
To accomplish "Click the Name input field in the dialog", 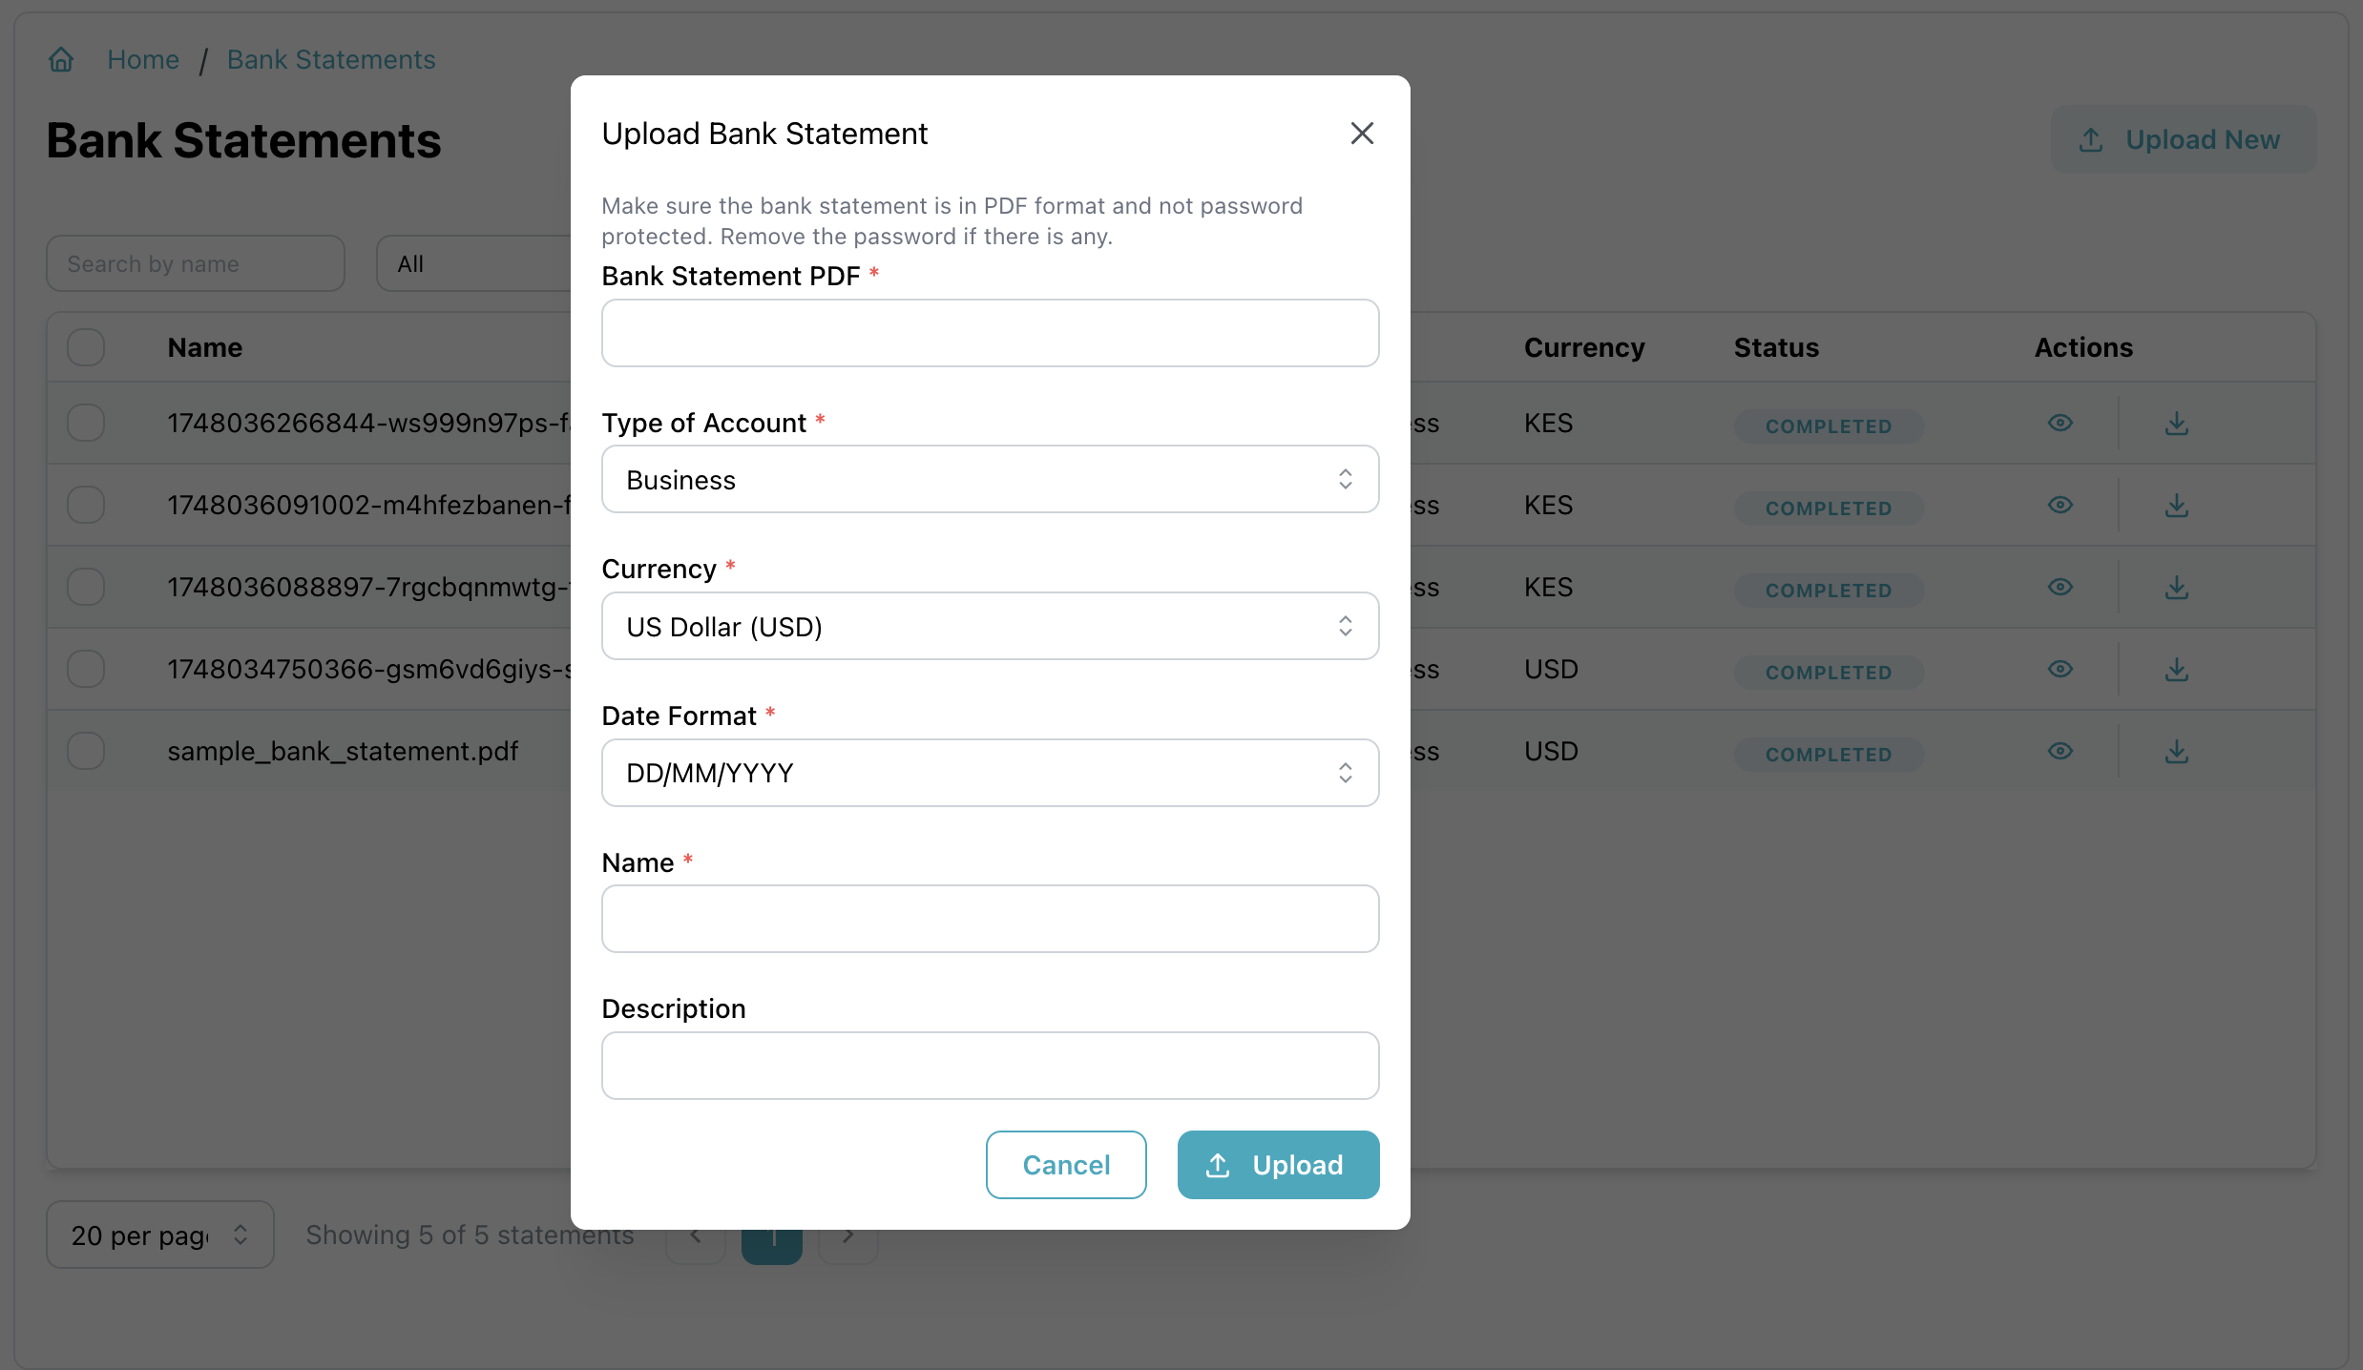I will [x=989, y=918].
